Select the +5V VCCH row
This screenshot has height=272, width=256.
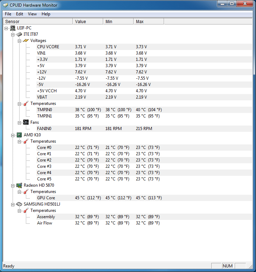click(144, 91)
